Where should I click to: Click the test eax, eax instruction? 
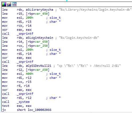pyautogui.click(x=17, y=106)
